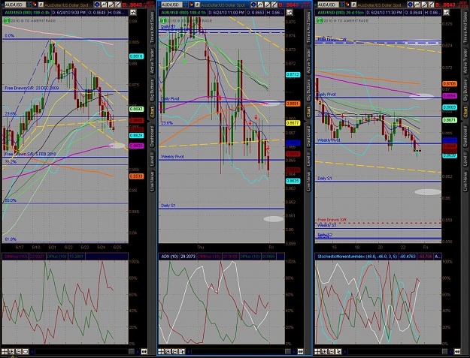This screenshot has width=470, height=358.
Task: Open Dashboard tab beside right chart
Action: 465,136
